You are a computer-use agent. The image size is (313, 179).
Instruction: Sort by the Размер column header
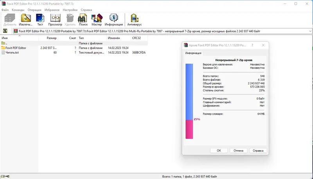pyautogui.click(x=48, y=38)
